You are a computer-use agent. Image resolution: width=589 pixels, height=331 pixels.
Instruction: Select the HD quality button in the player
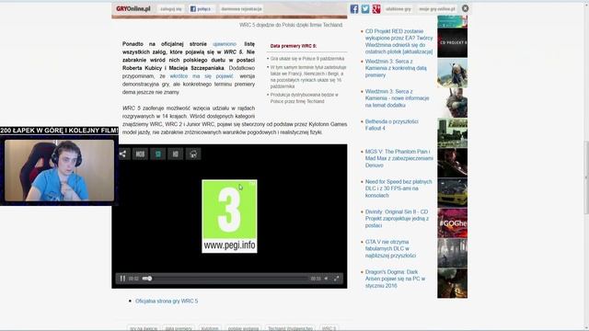pyautogui.click(x=176, y=154)
